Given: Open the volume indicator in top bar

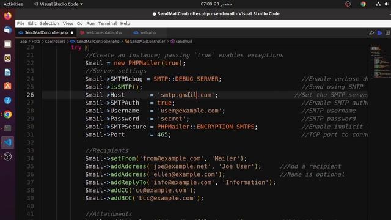Looking at the screenshot, I should point(387,4).
